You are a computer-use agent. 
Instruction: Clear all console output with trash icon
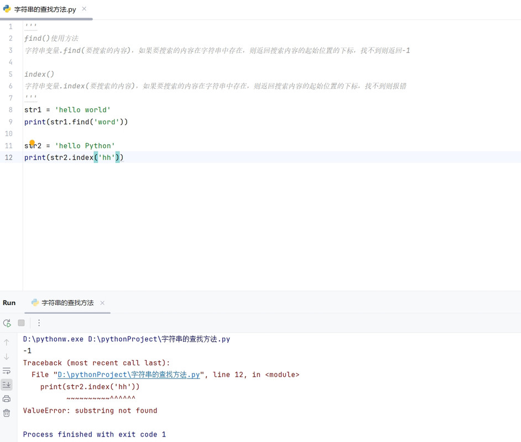point(7,413)
